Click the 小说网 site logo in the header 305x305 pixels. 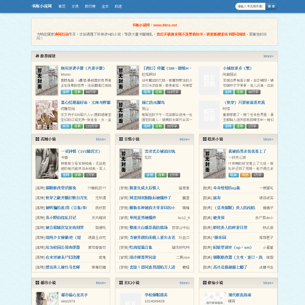(x=42, y=6)
